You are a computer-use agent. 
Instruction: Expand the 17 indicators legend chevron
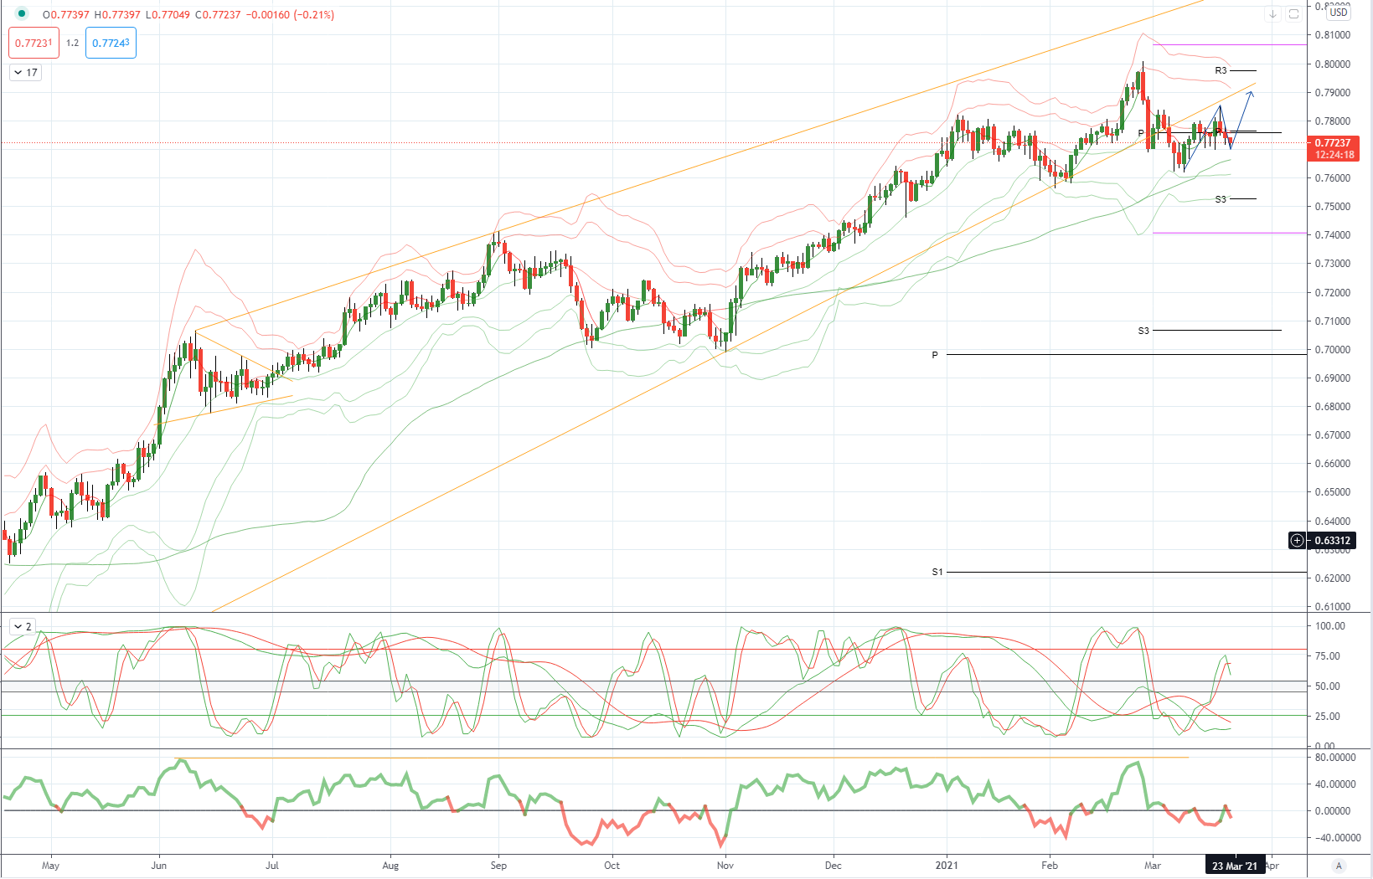click(x=25, y=73)
